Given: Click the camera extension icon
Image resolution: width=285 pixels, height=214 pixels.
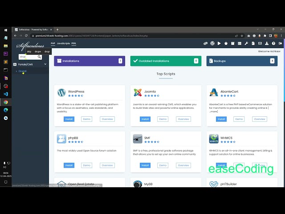Looking at the screenshot, I should 248,36.
